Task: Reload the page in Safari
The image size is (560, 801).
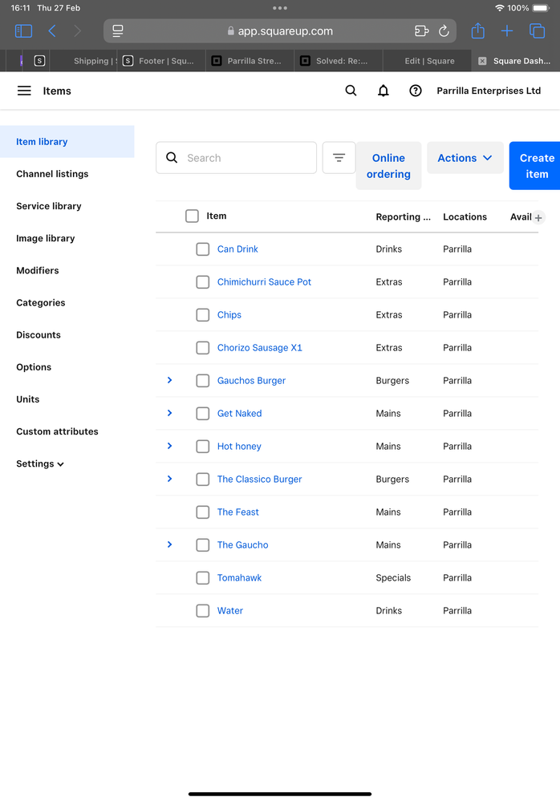Action: coord(444,31)
